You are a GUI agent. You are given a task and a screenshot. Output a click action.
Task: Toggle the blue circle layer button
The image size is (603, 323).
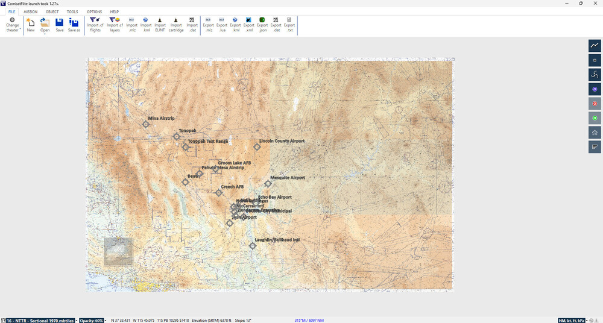click(595, 89)
